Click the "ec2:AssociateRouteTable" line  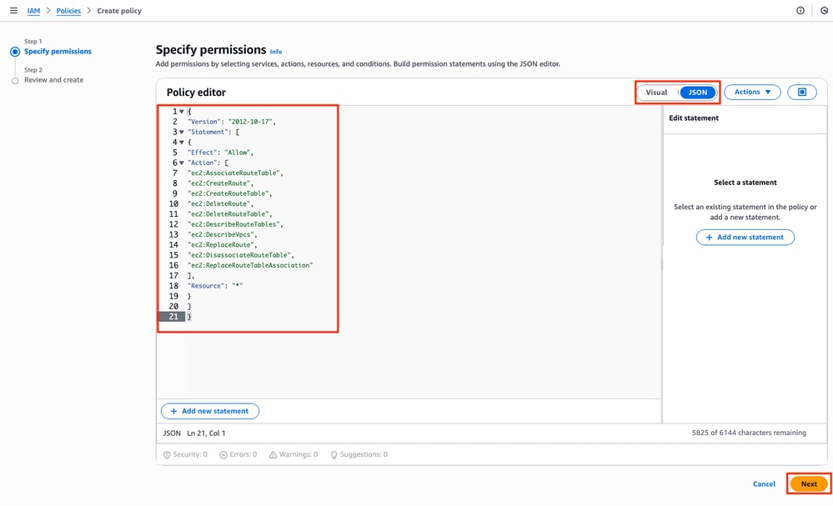coord(235,173)
